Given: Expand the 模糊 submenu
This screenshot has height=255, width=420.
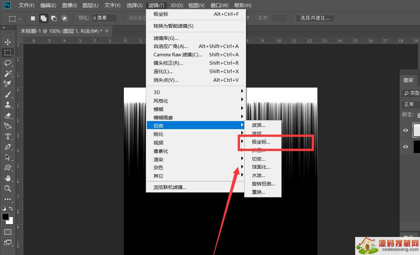Looking at the screenshot, I should [x=196, y=109].
